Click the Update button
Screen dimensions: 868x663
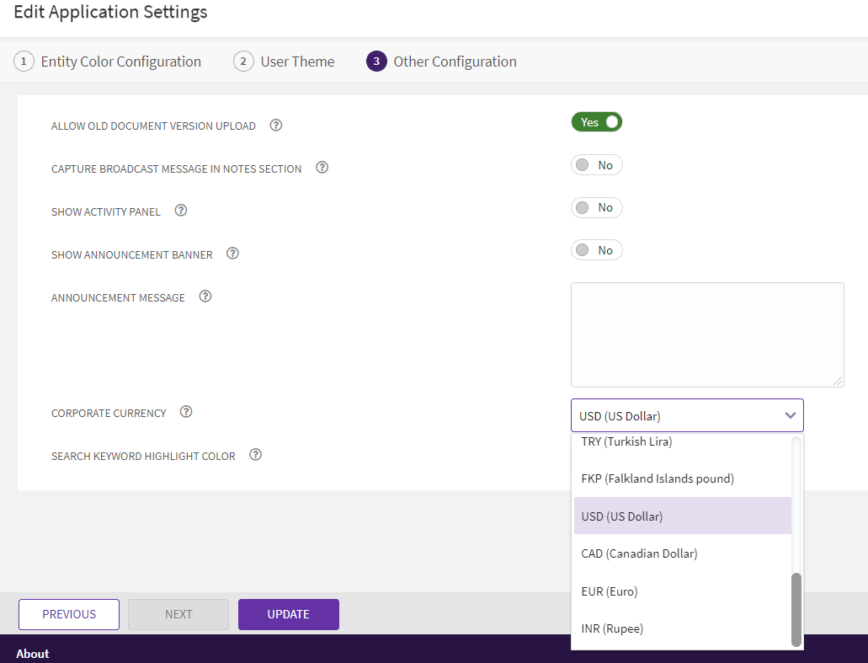click(288, 614)
